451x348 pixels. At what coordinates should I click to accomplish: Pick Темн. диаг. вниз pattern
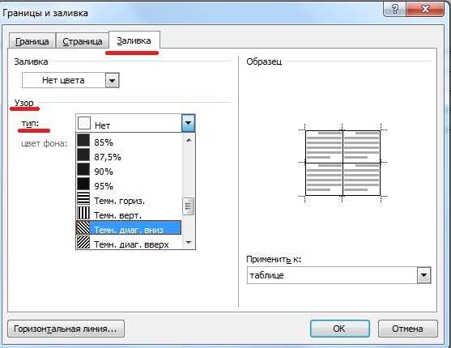[129, 227]
